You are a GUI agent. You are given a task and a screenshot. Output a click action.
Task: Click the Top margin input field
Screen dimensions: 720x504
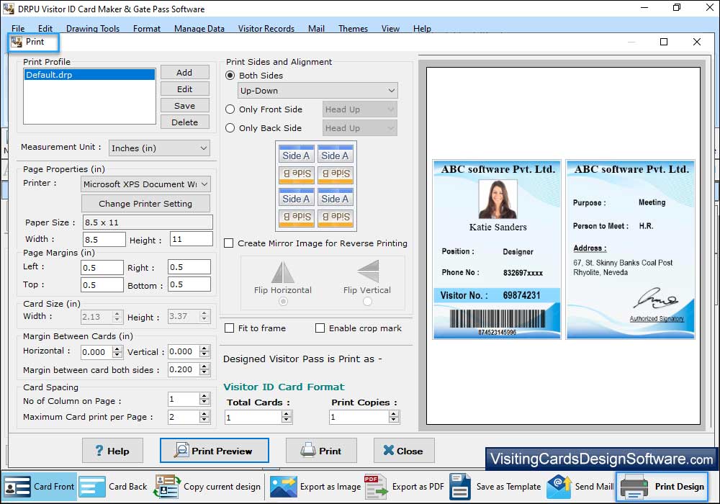(102, 285)
